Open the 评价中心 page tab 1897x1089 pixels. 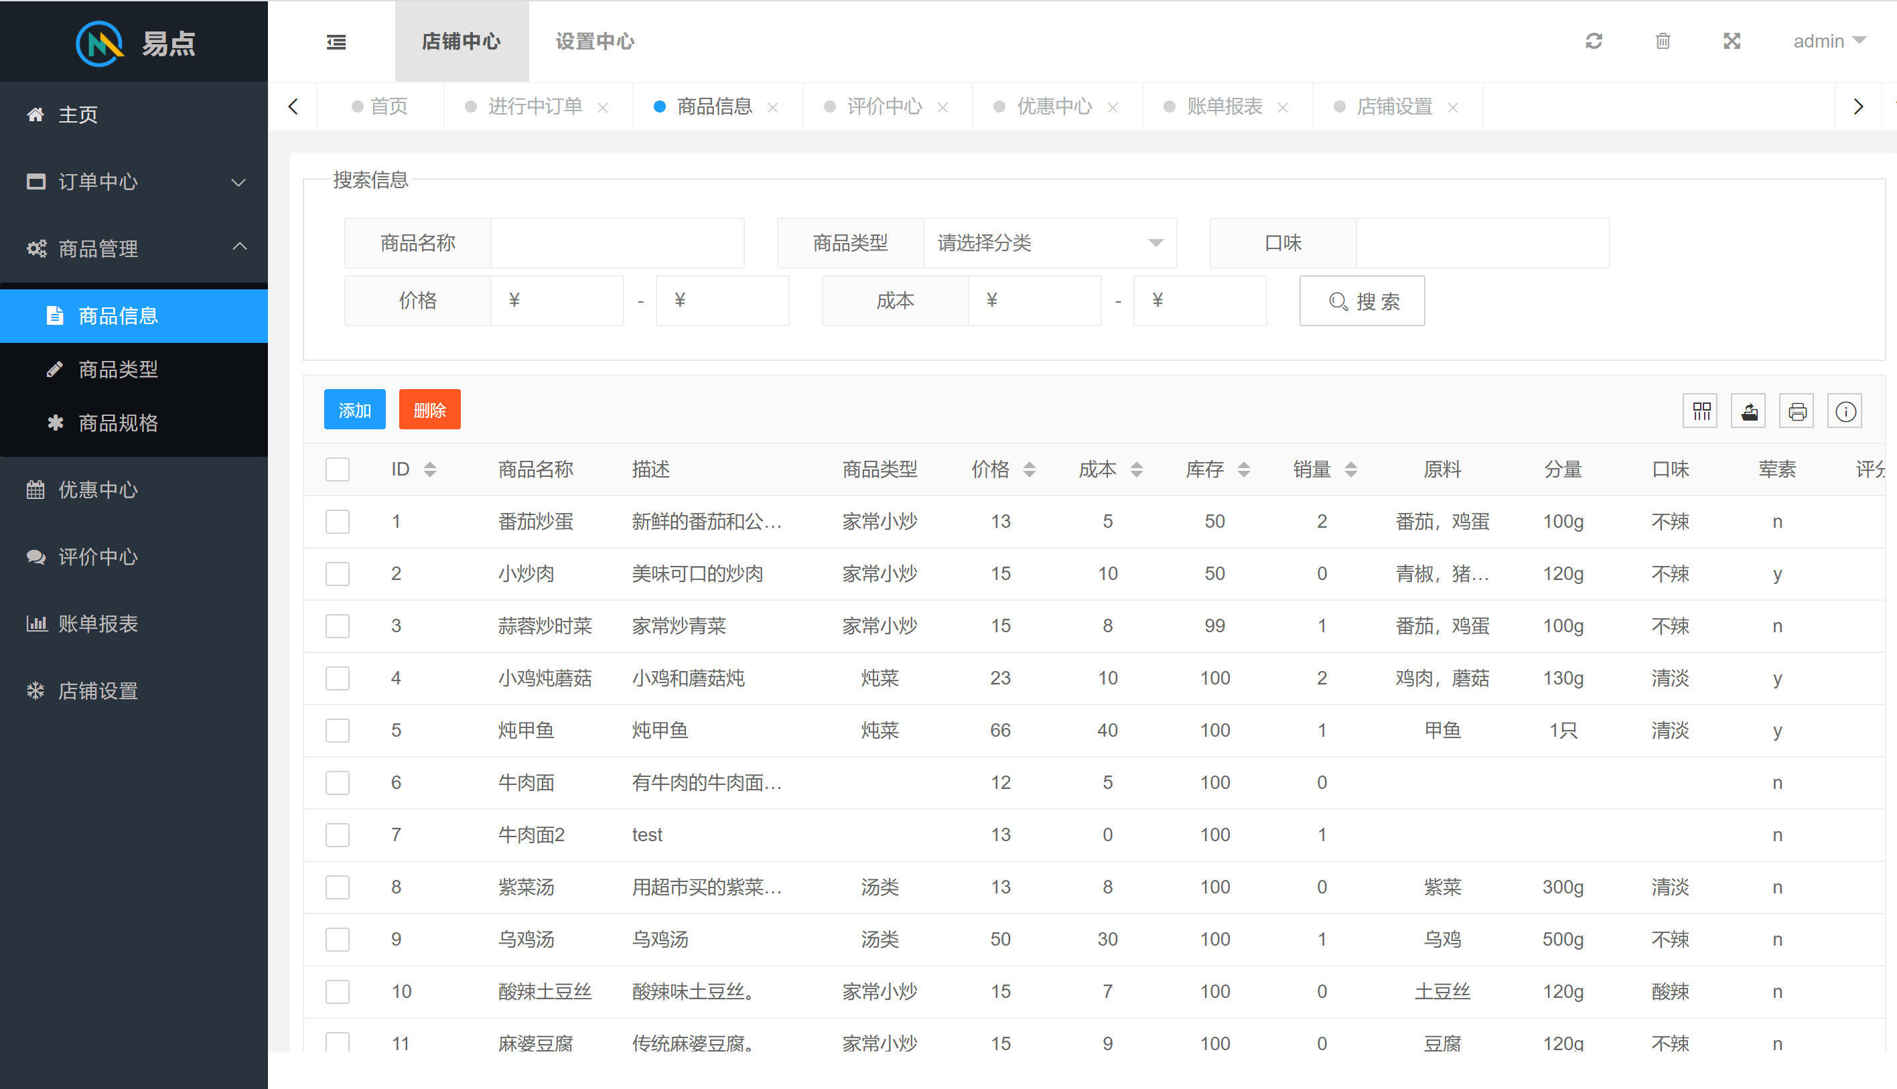(x=884, y=107)
